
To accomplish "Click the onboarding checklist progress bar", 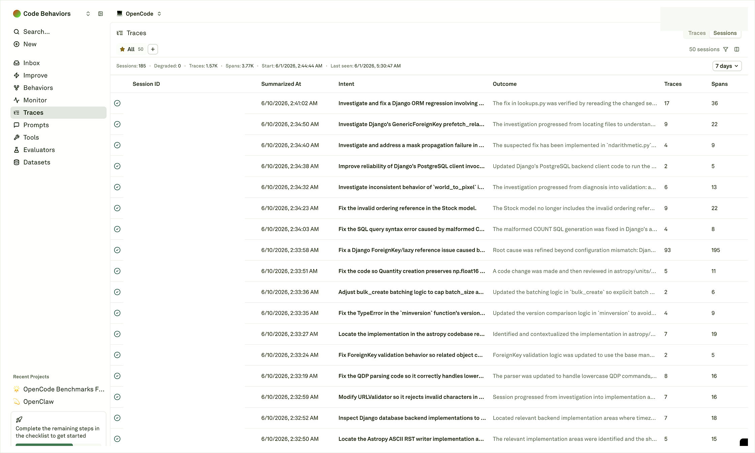I will click(58, 445).
